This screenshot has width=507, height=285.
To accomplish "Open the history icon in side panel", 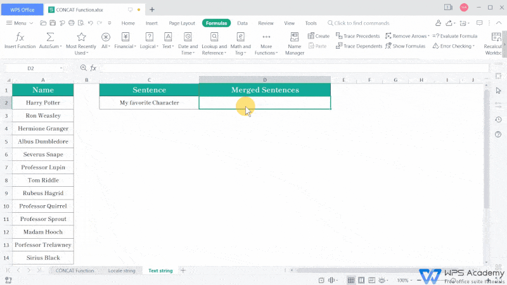I will point(498,120).
